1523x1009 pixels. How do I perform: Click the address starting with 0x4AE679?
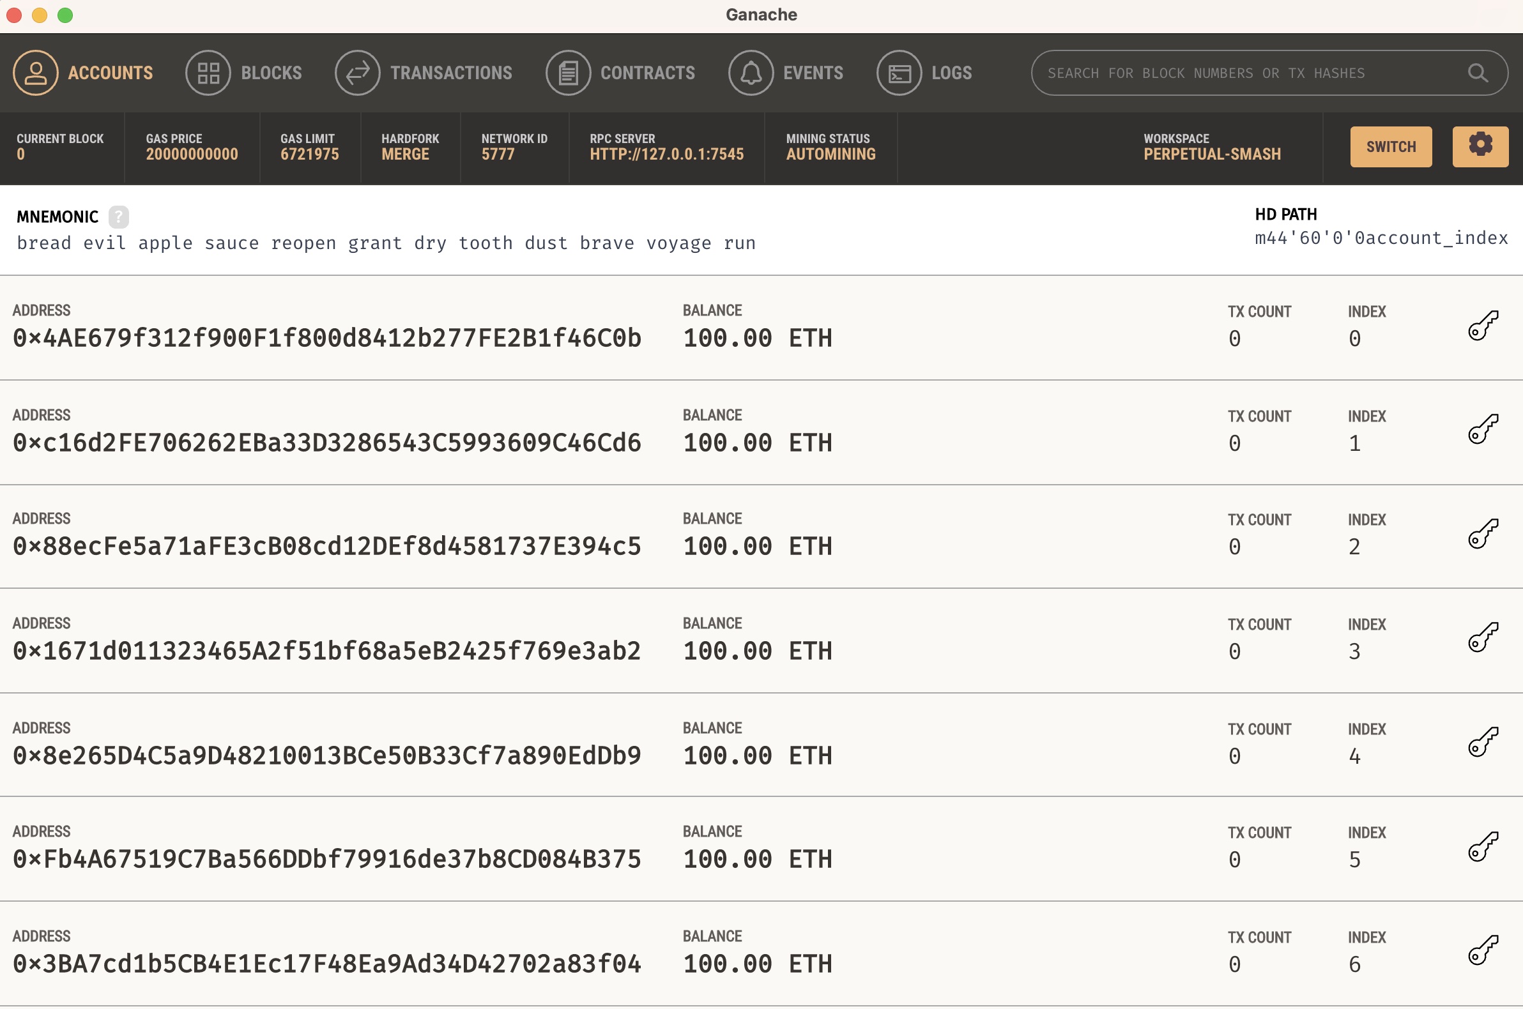[327, 338]
